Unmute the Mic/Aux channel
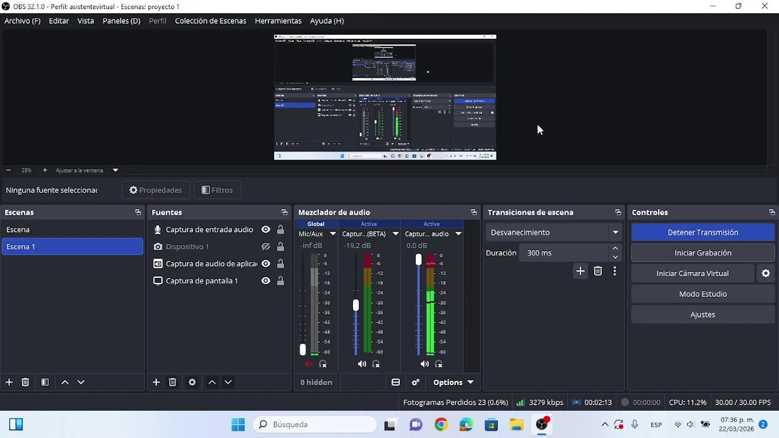Screen dimensions: 779x438 click(x=309, y=364)
